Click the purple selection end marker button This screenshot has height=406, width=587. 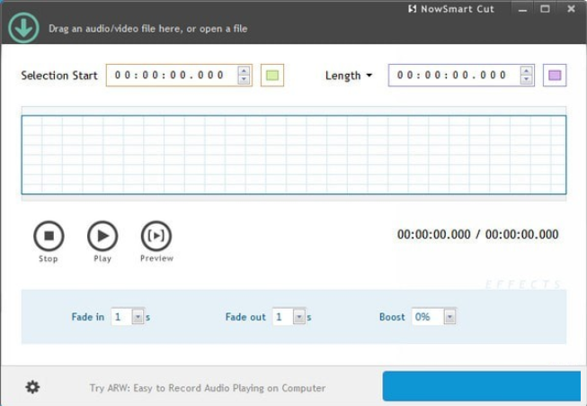tap(555, 75)
